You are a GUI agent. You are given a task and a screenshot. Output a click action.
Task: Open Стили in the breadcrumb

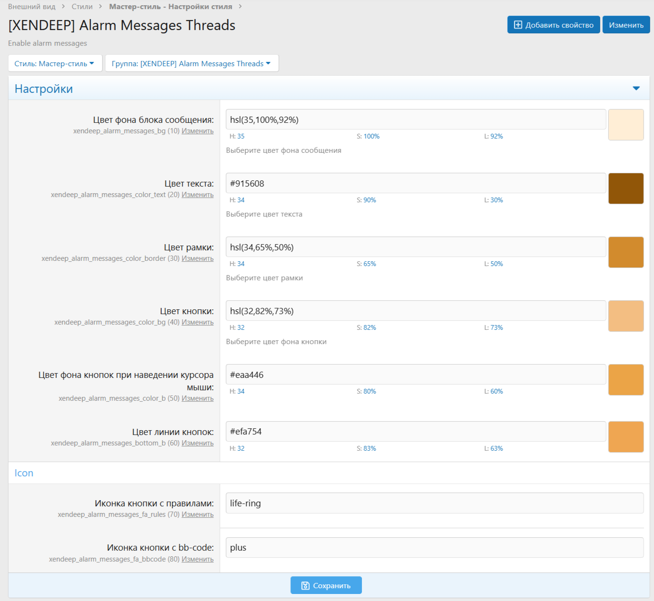[x=82, y=7]
